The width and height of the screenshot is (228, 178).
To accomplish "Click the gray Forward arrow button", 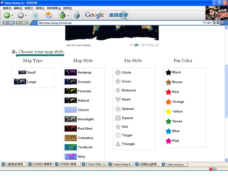I will (21, 15).
